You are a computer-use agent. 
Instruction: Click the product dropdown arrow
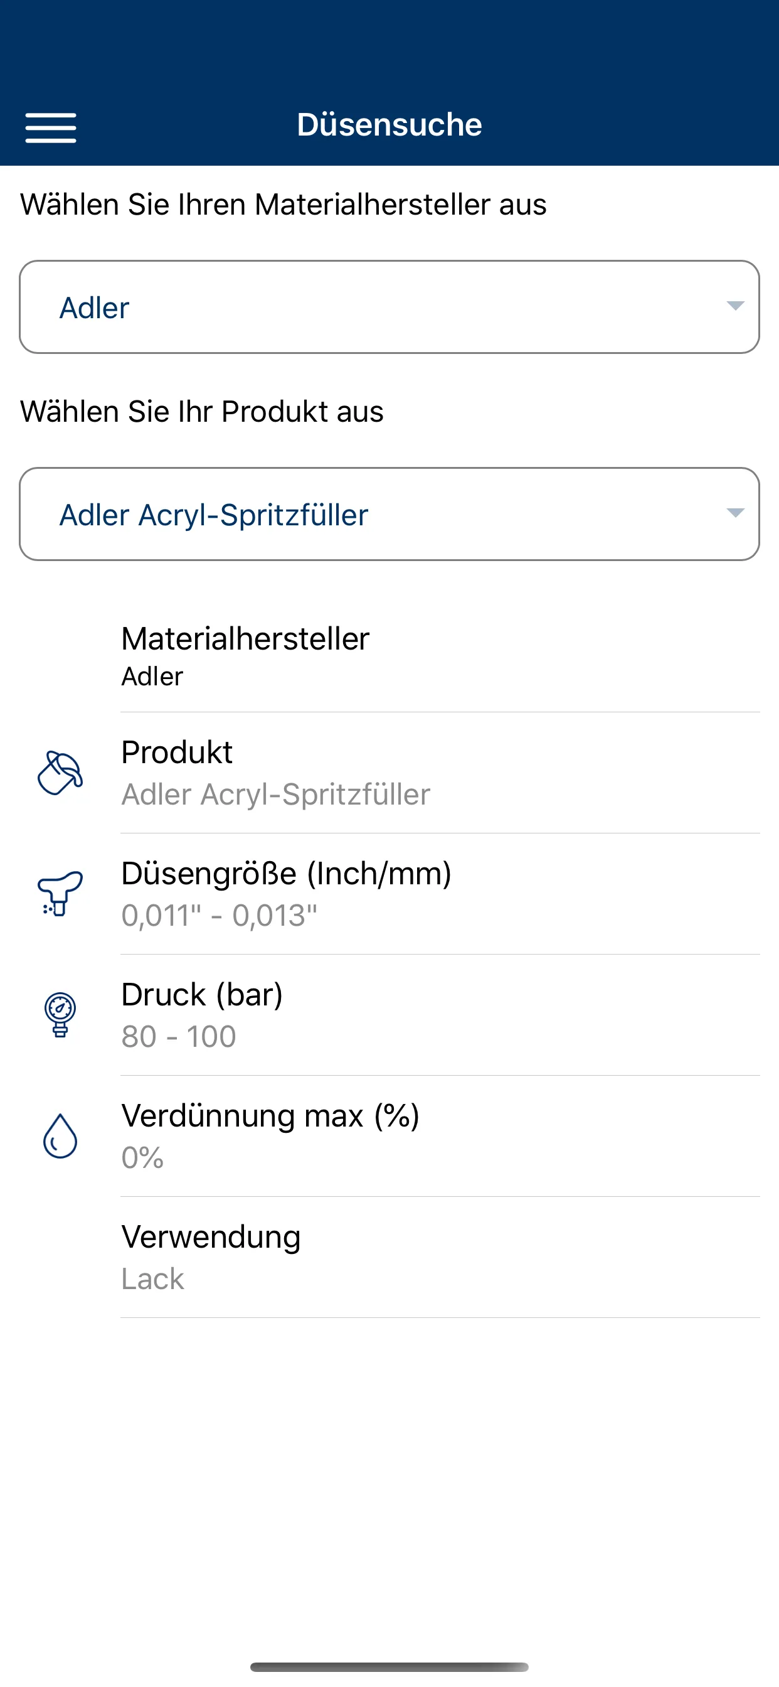735,513
